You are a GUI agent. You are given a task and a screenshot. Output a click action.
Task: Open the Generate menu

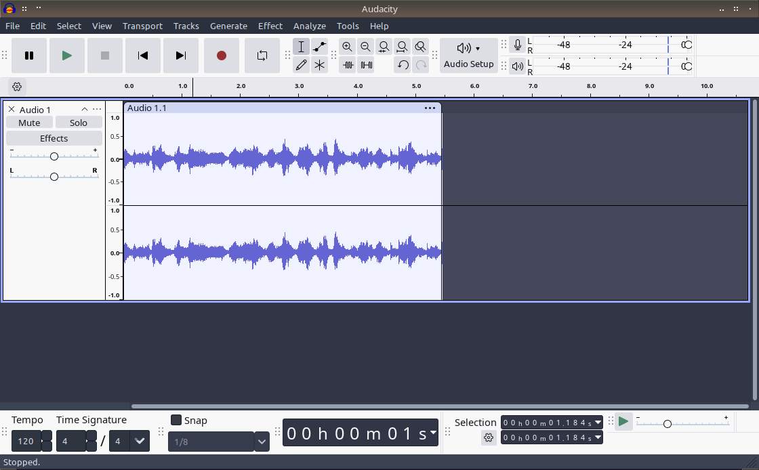coord(228,26)
